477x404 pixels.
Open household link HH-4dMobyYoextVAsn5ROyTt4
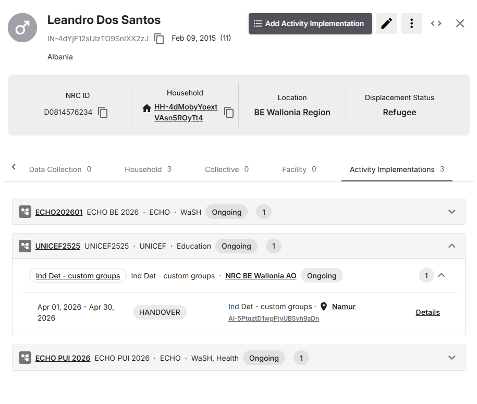click(x=186, y=112)
